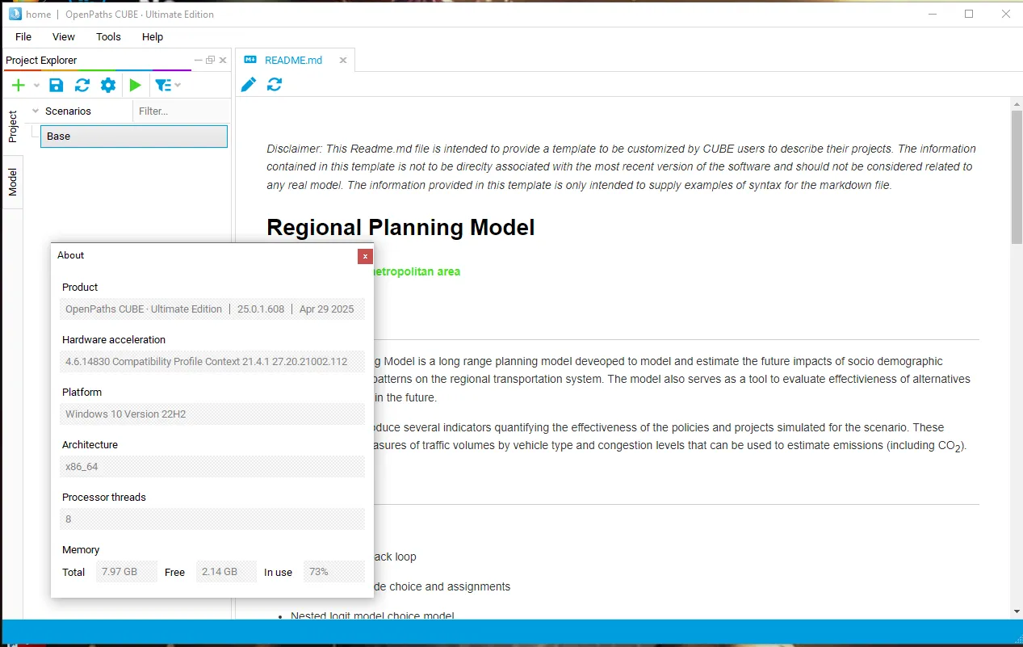The height and width of the screenshot is (647, 1023).
Task: Minimize the Project Explorer panel
Action: pyautogui.click(x=199, y=60)
